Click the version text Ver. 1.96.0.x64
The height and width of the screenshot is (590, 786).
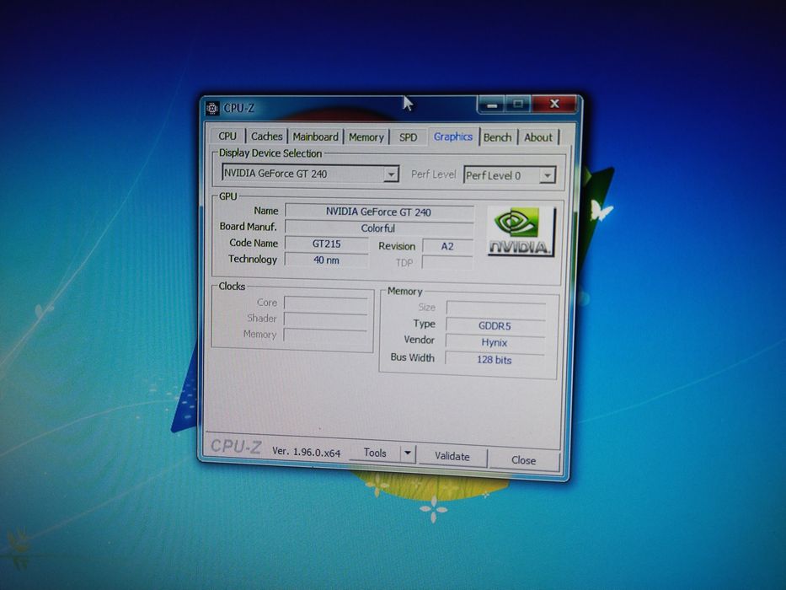pos(307,452)
